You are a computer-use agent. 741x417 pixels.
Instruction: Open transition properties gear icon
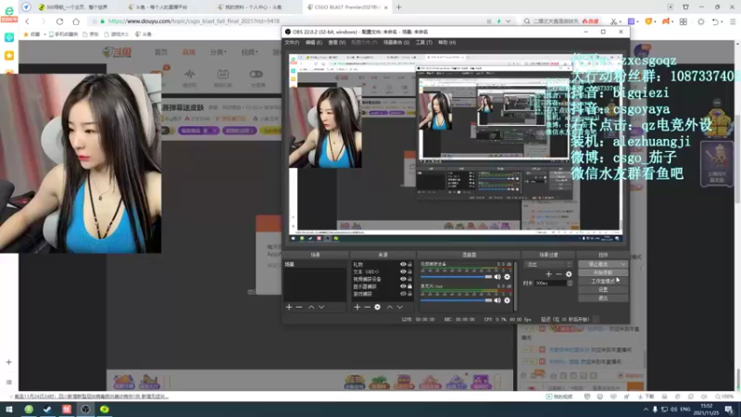pyautogui.click(x=569, y=273)
